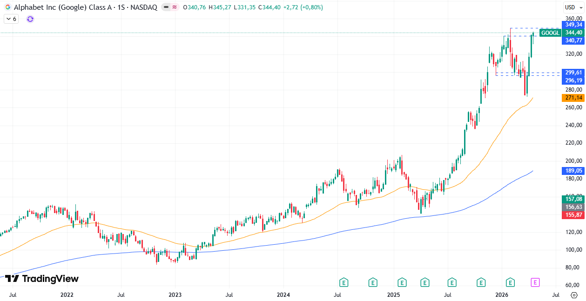Expand the collapsed 6 indicators legend

pos(11,19)
